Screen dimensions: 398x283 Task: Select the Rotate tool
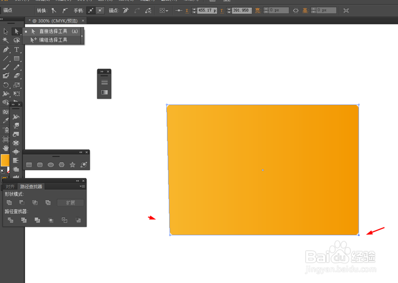click(x=6, y=85)
